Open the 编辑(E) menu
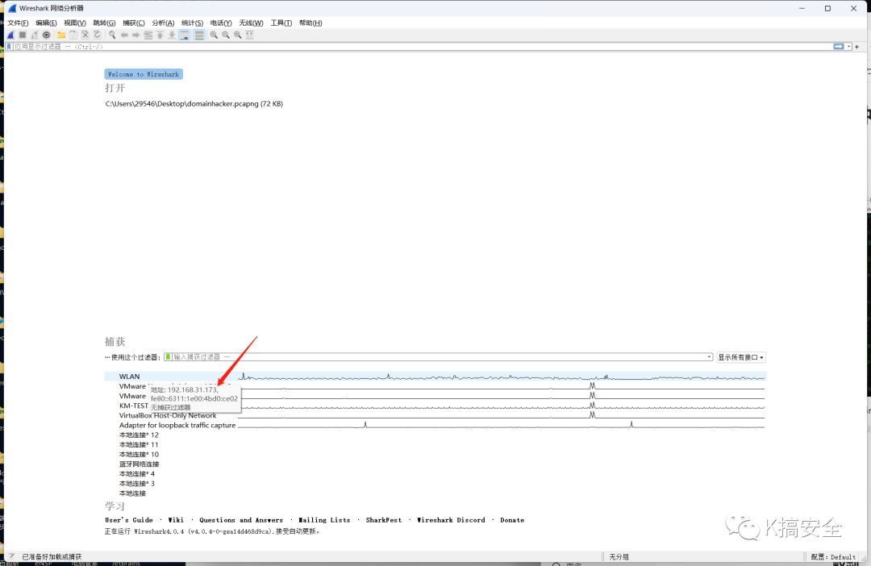The image size is (871, 566). pyautogui.click(x=46, y=23)
